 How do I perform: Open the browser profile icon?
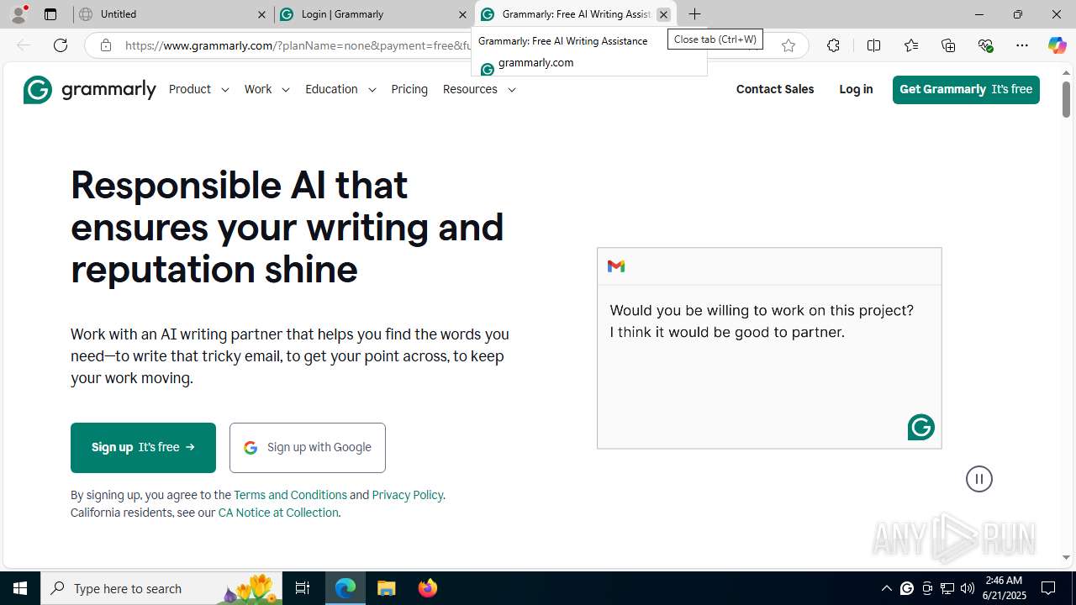(18, 13)
